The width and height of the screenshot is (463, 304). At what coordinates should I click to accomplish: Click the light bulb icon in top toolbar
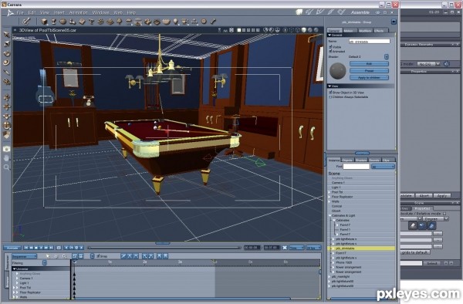coord(176,22)
